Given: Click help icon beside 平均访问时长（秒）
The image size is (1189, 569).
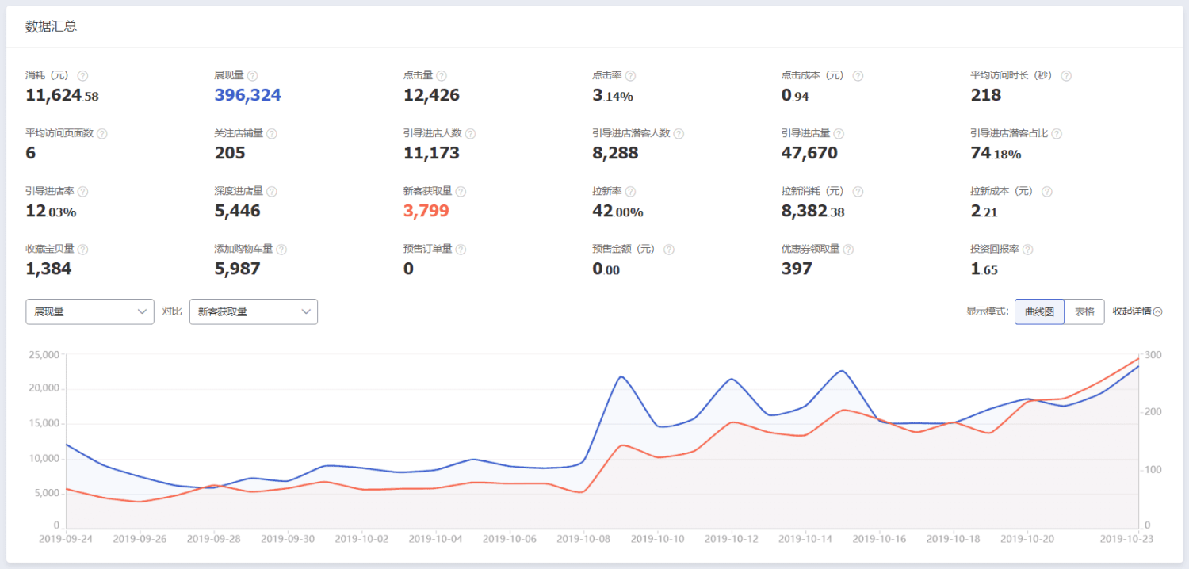Looking at the screenshot, I should point(1066,76).
